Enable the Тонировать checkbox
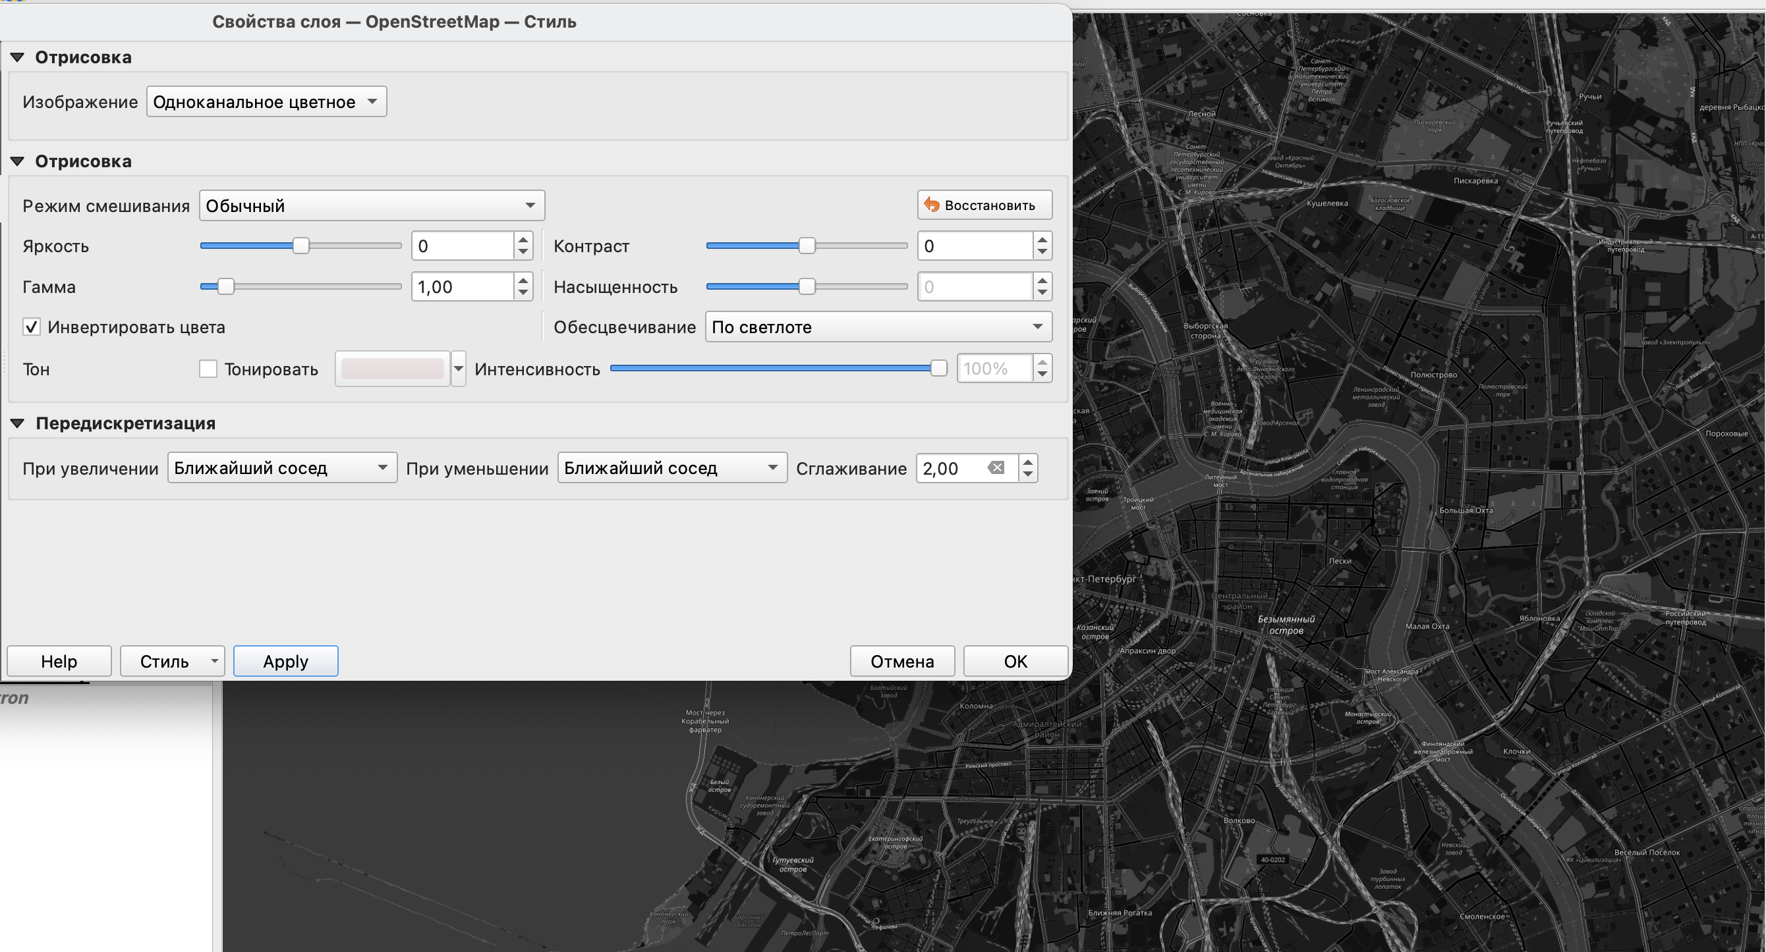Image resolution: width=1766 pixels, height=952 pixels. coord(208,369)
